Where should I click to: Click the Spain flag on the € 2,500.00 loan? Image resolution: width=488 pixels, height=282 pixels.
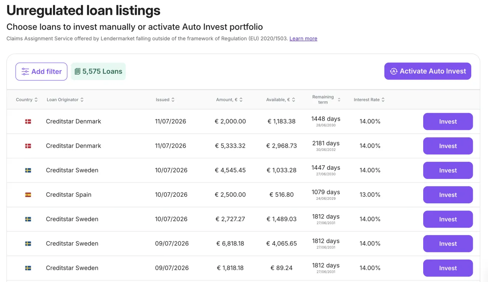(x=28, y=194)
